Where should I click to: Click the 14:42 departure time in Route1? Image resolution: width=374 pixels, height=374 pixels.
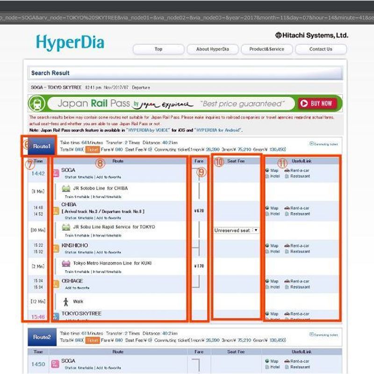(x=38, y=173)
